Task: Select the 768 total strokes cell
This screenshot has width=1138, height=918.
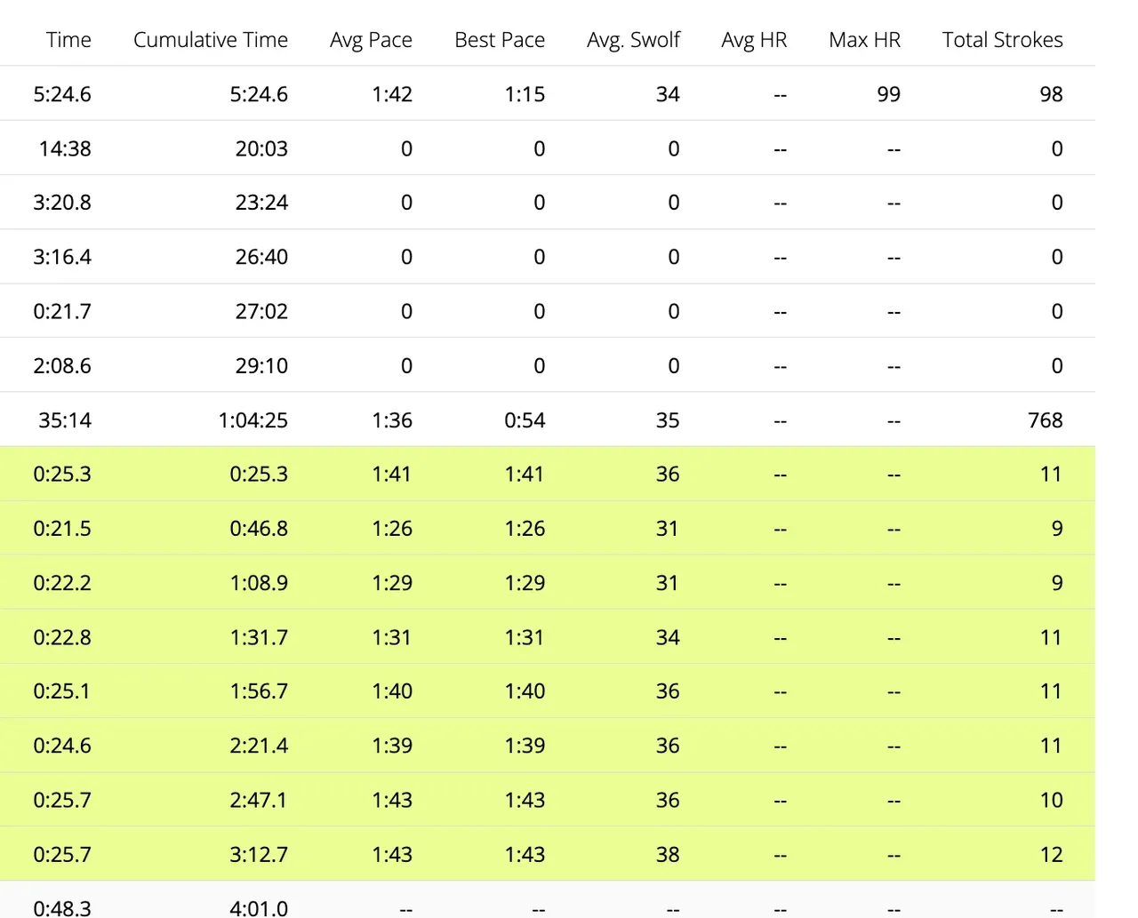Action: pos(1045,420)
